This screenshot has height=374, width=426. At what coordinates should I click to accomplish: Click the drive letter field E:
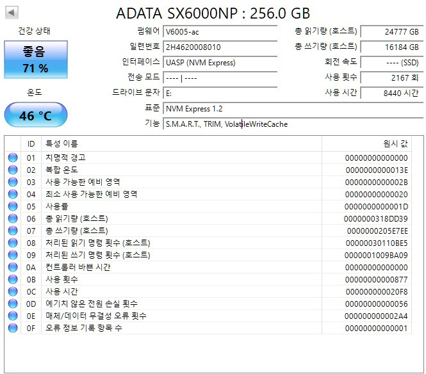point(220,93)
